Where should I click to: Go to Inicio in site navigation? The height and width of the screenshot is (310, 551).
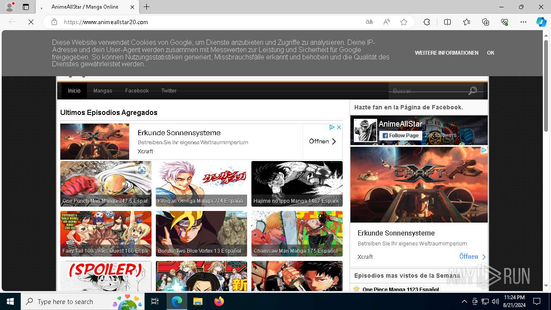(74, 91)
